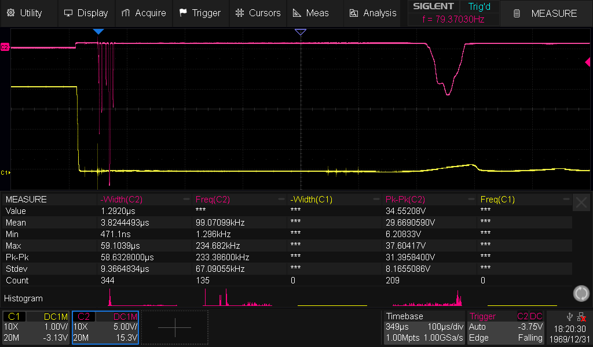Remove the -Width(C2) measurement column
This screenshot has height=347, width=593.
186,200
